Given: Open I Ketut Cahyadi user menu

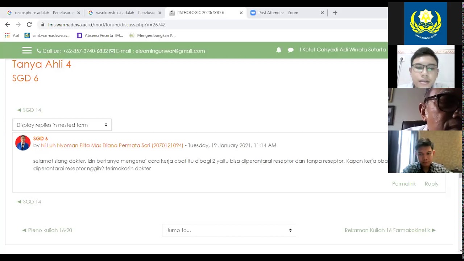Looking at the screenshot, I should pos(343,50).
